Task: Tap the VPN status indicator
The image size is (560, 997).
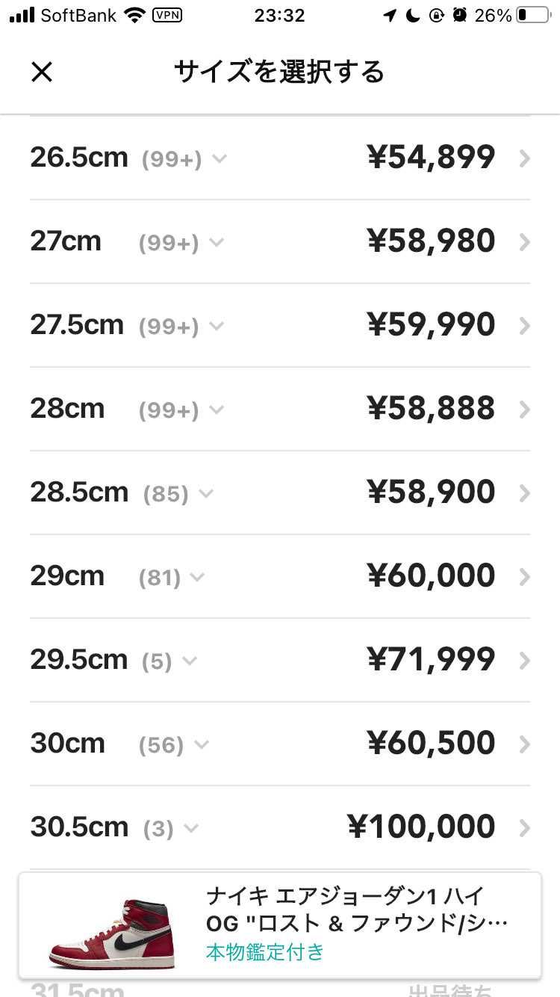Action: point(167,15)
